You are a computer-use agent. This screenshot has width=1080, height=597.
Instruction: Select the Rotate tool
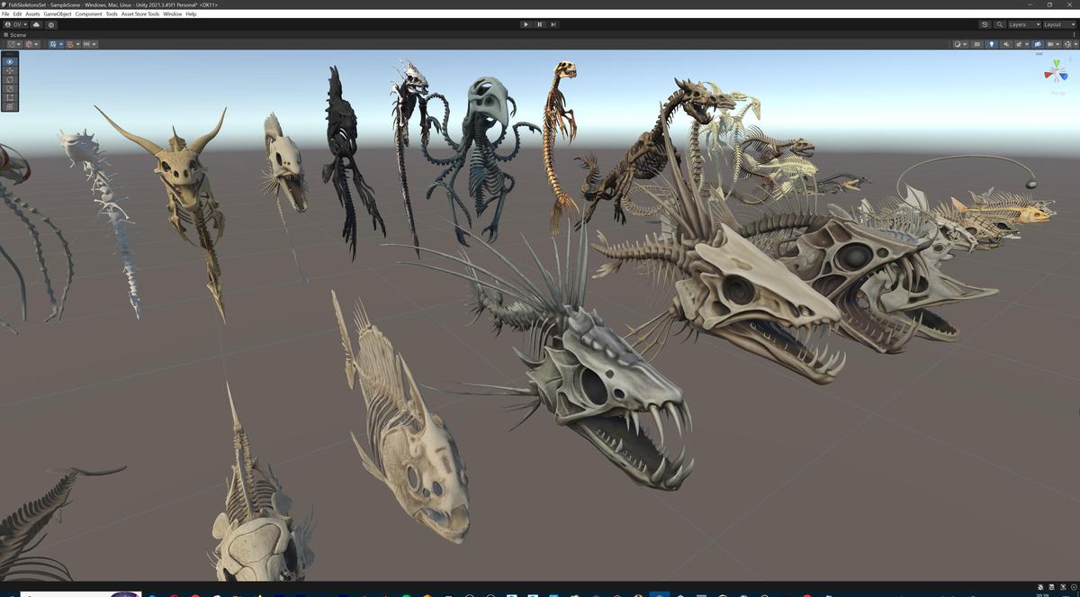point(9,79)
